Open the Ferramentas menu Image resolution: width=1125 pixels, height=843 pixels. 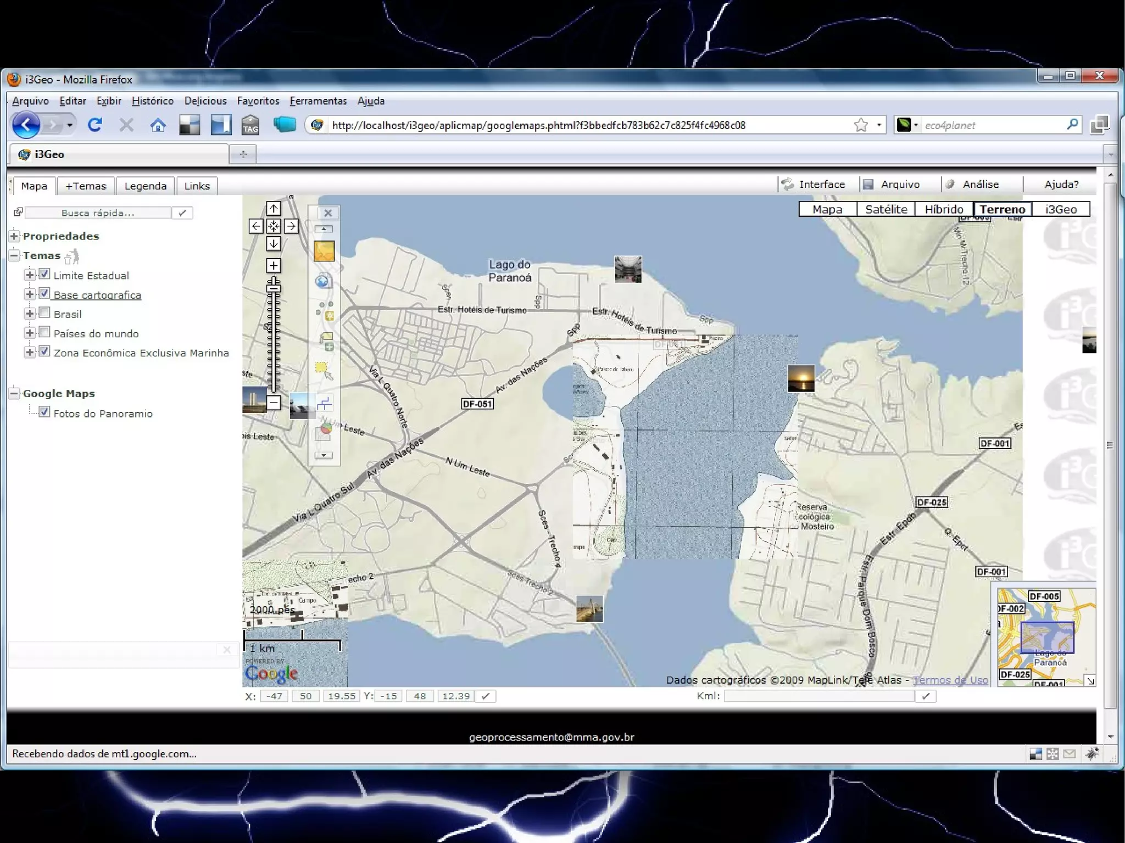(x=318, y=101)
